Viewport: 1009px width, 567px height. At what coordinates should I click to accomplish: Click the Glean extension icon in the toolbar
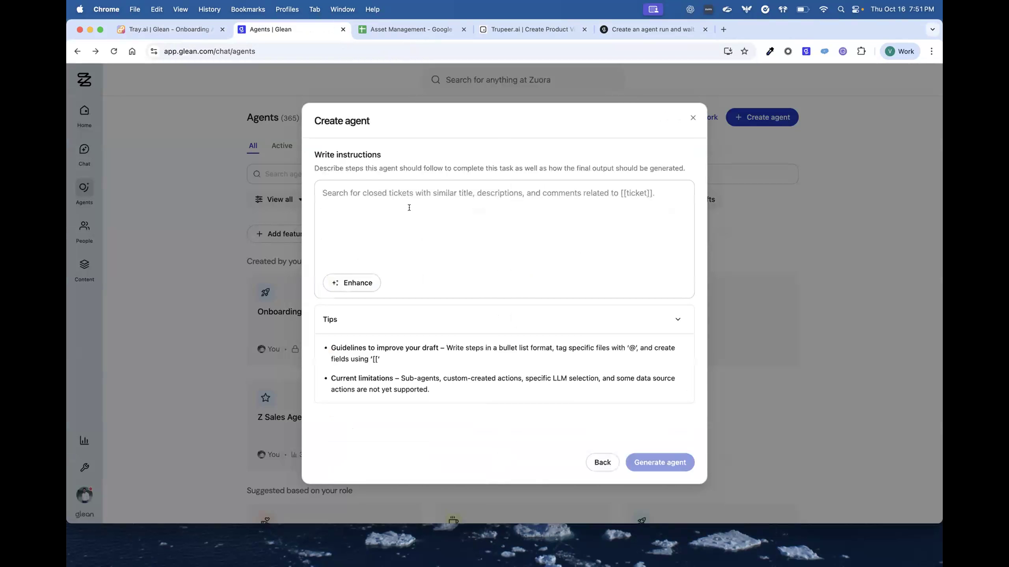(x=806, y=51)
